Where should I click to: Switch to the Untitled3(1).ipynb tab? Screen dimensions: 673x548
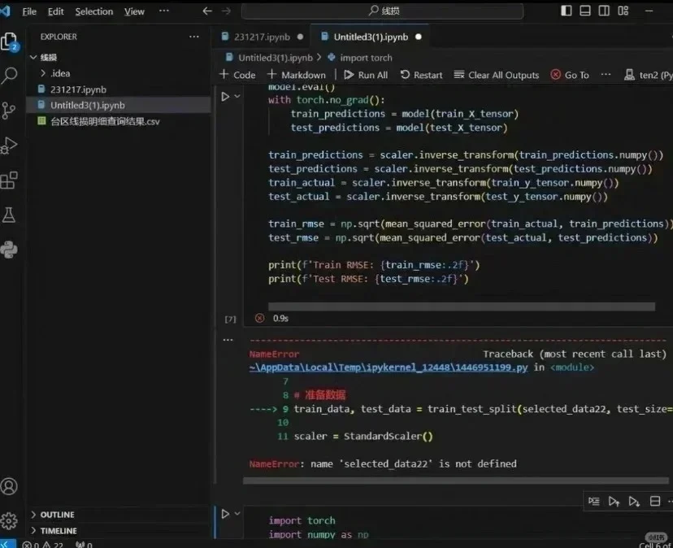(x=371, y=37)
